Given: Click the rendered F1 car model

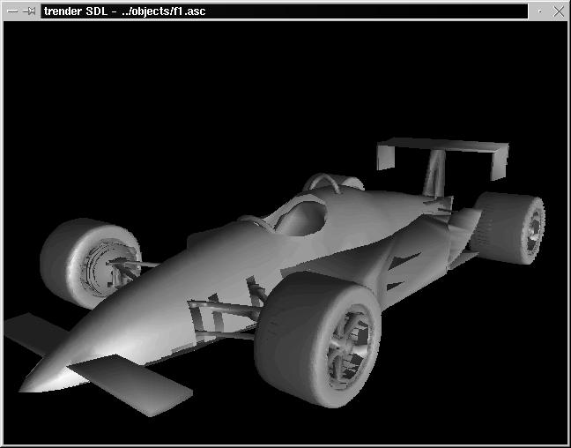Looking at the screenshot, I should pyautogui.click(x=277, y=277).
